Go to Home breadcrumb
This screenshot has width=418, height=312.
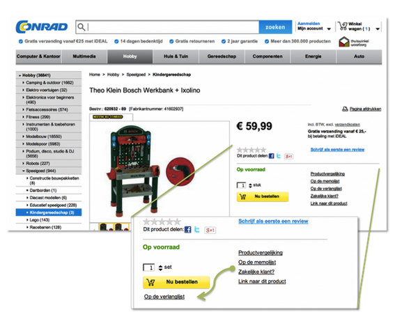(95, 75)
